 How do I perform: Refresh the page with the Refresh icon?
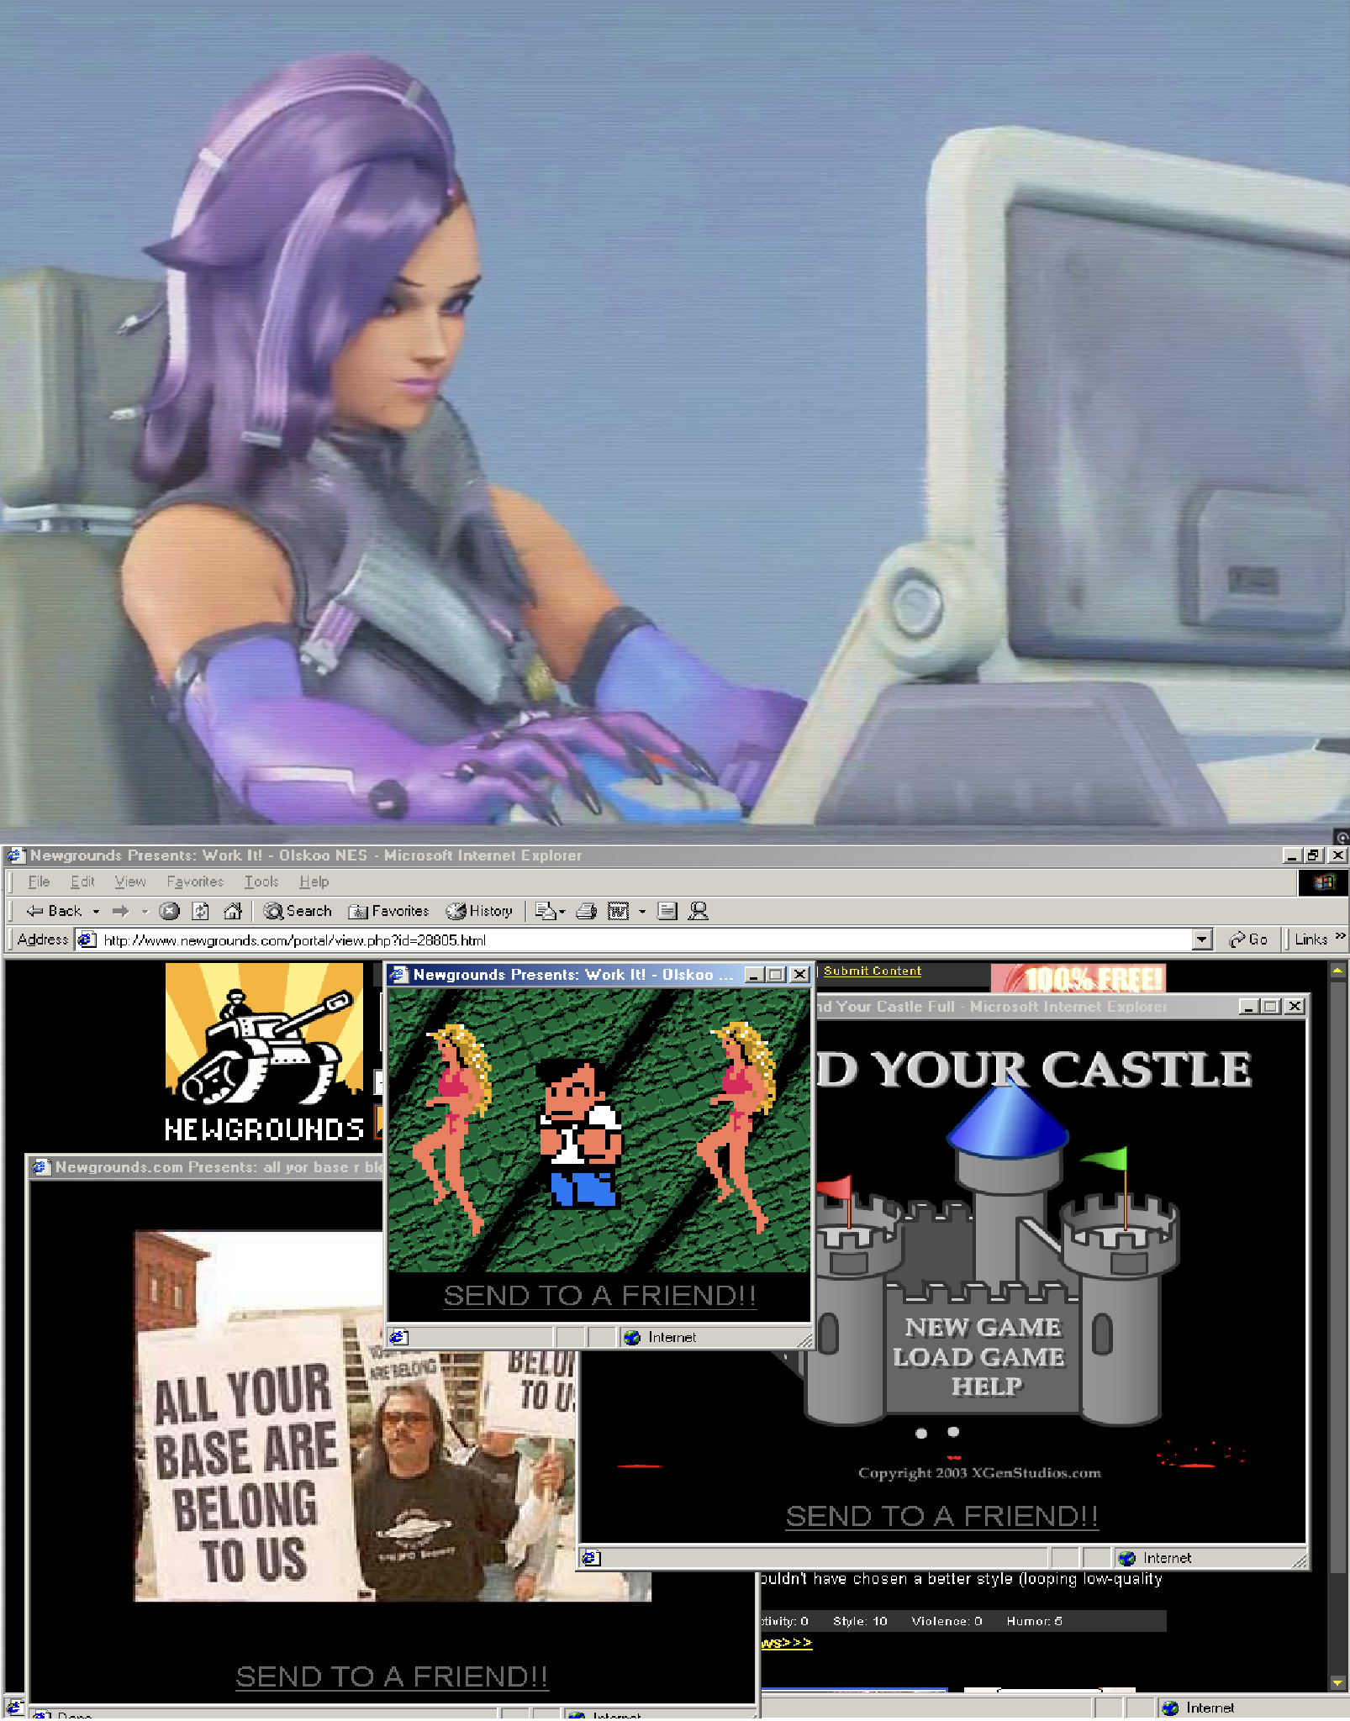[201, 911]
